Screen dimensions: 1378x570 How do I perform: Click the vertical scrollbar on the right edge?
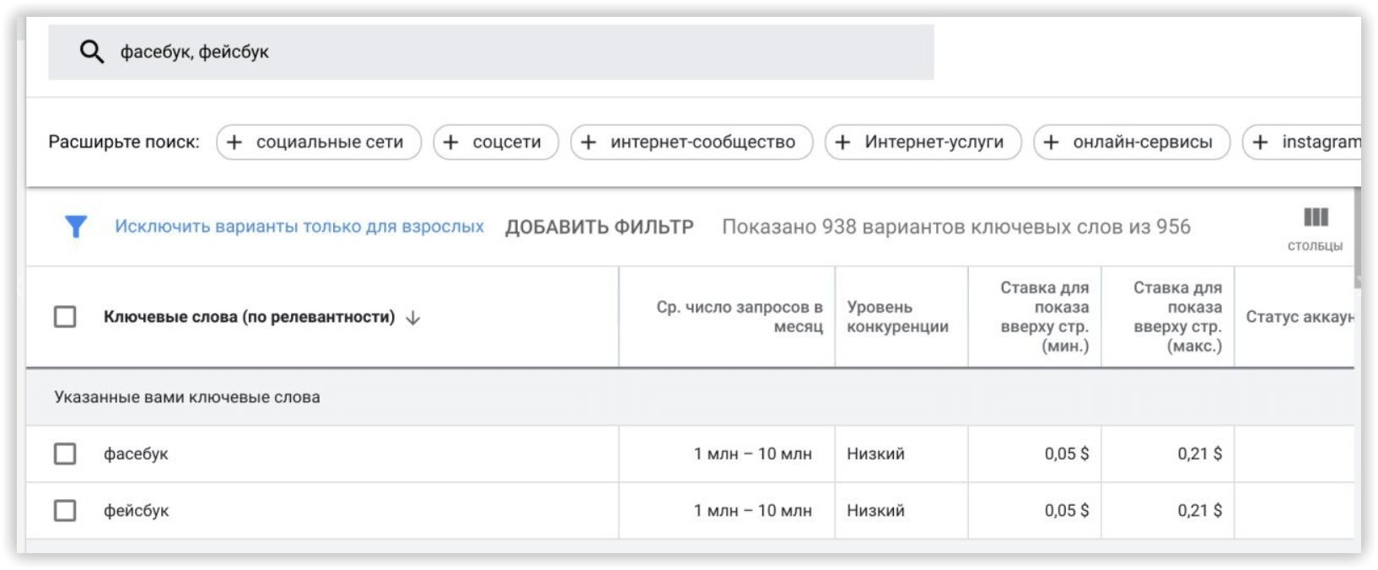pyautogui.click(x=1357, y=239)
